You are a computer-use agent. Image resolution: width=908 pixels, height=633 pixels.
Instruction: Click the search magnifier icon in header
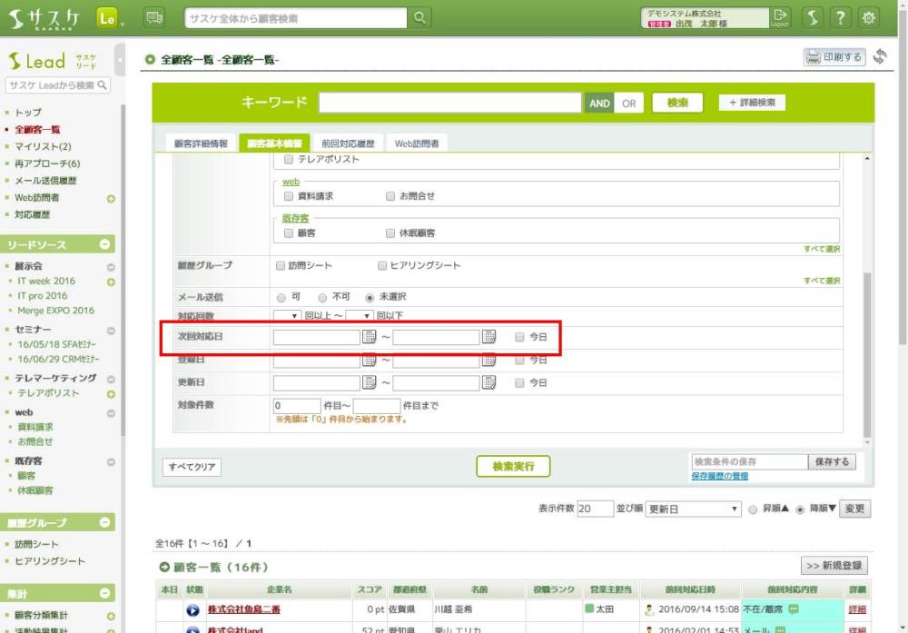pyautogui.click(x=419, y=18)
